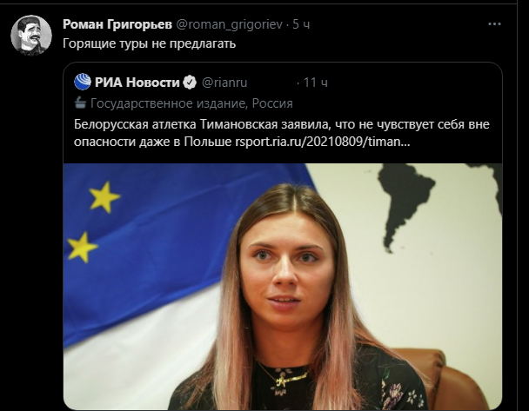Click the РИА Новости account name

pos(137,83)
